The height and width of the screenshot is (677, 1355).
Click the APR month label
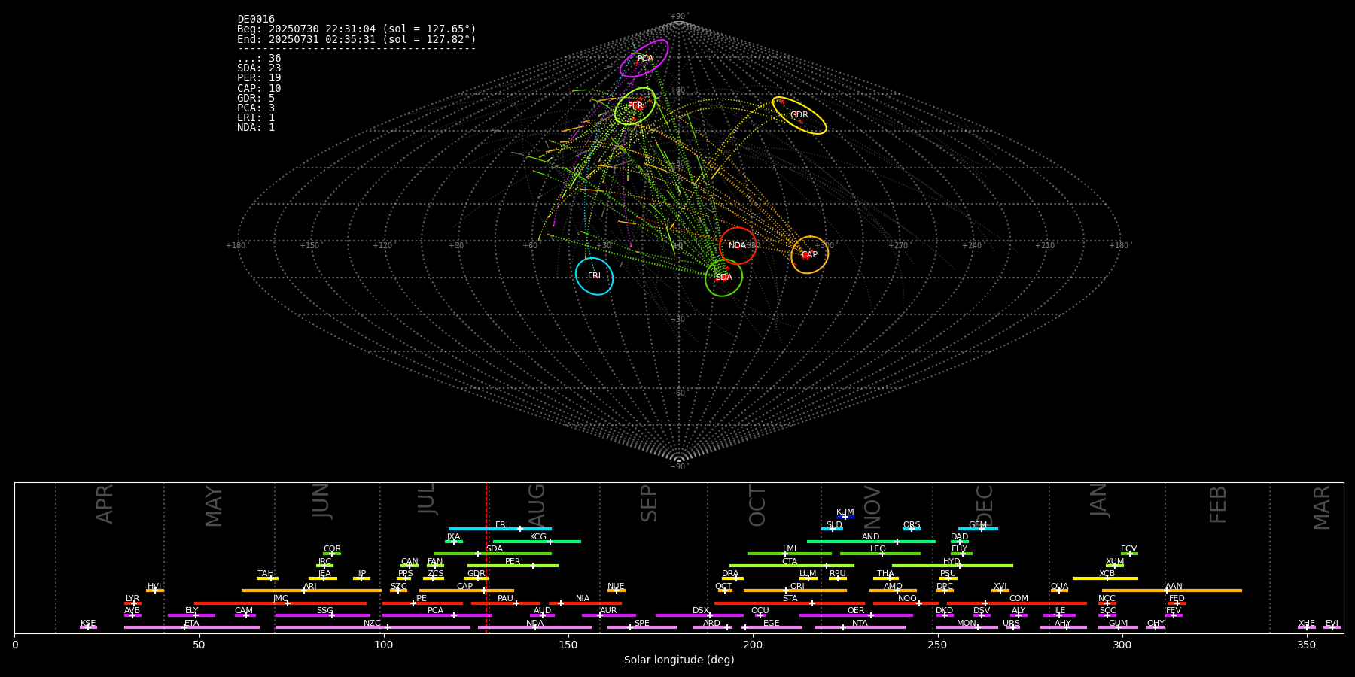(105, 504)
